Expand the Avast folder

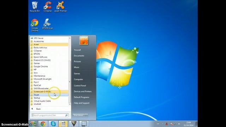point(49,44)
